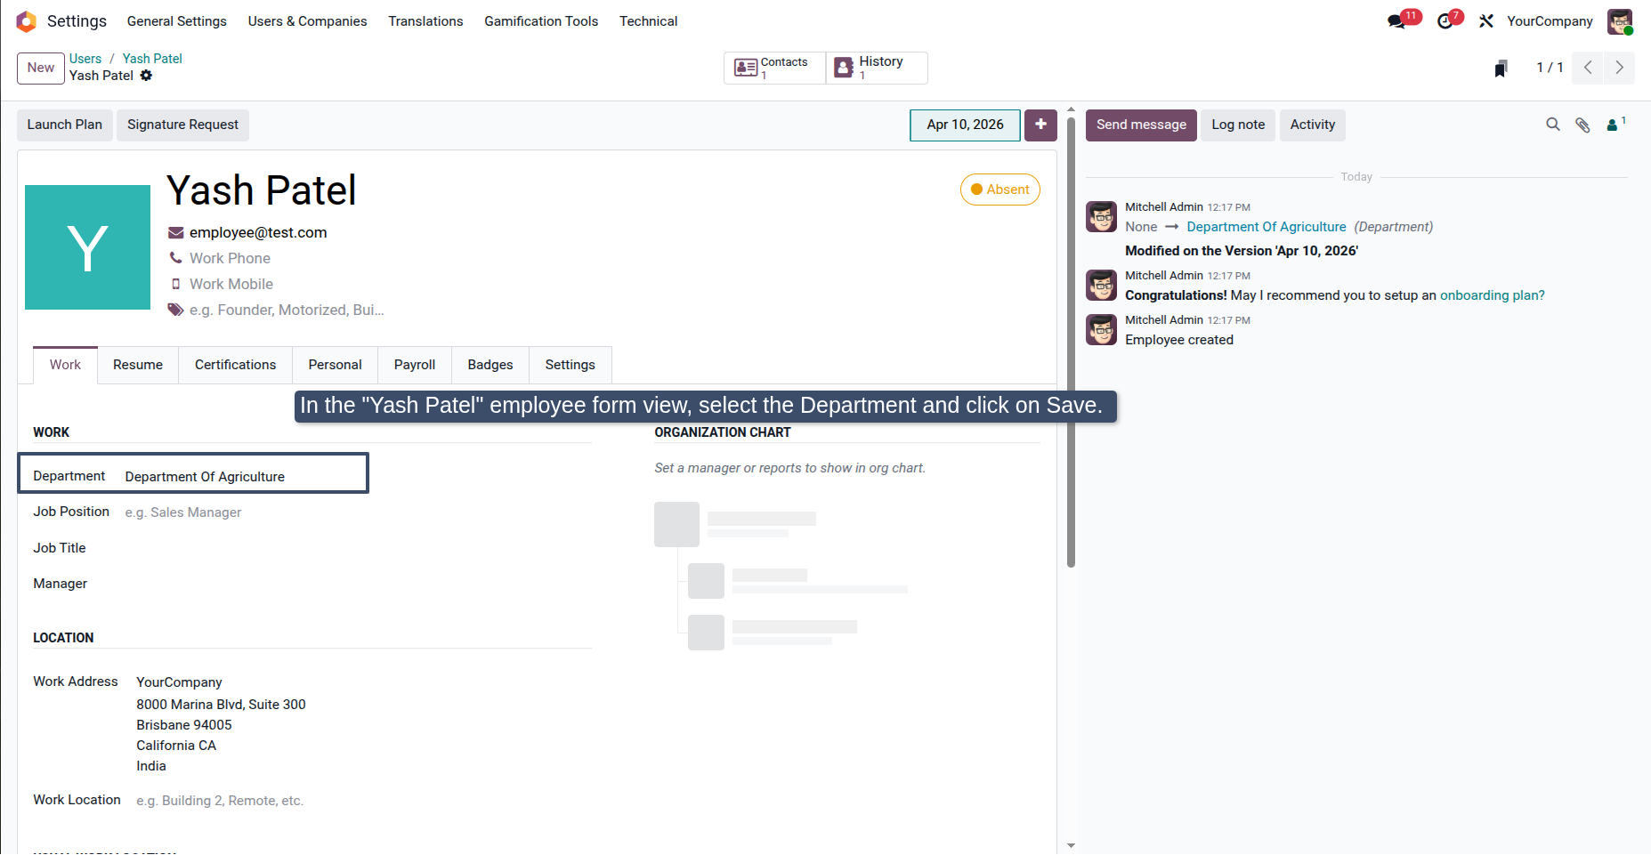Switch to the Certifications tab
The height and width of the screenshot is (855, 1651).
point(235,365)
